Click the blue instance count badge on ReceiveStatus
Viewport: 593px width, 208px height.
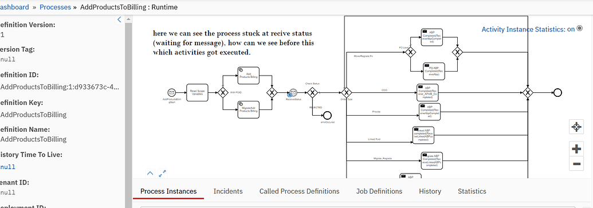tap(290, 95)
